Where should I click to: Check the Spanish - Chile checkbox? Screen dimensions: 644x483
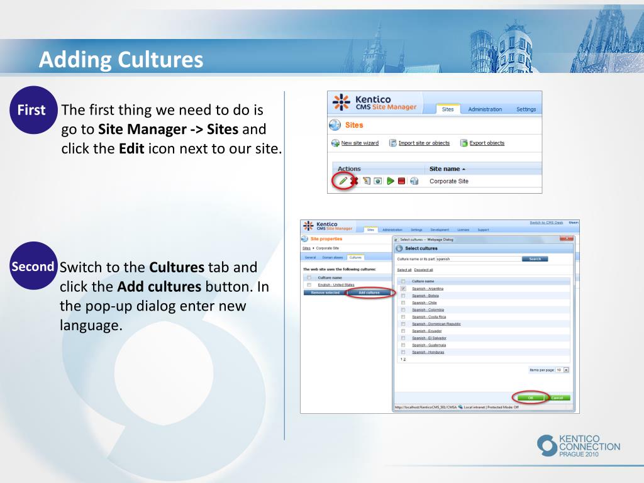403,303
